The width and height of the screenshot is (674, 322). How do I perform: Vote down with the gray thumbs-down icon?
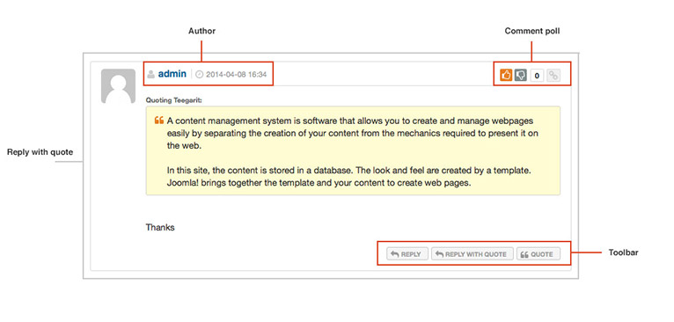pyautogui.click(x=521, y=76)
